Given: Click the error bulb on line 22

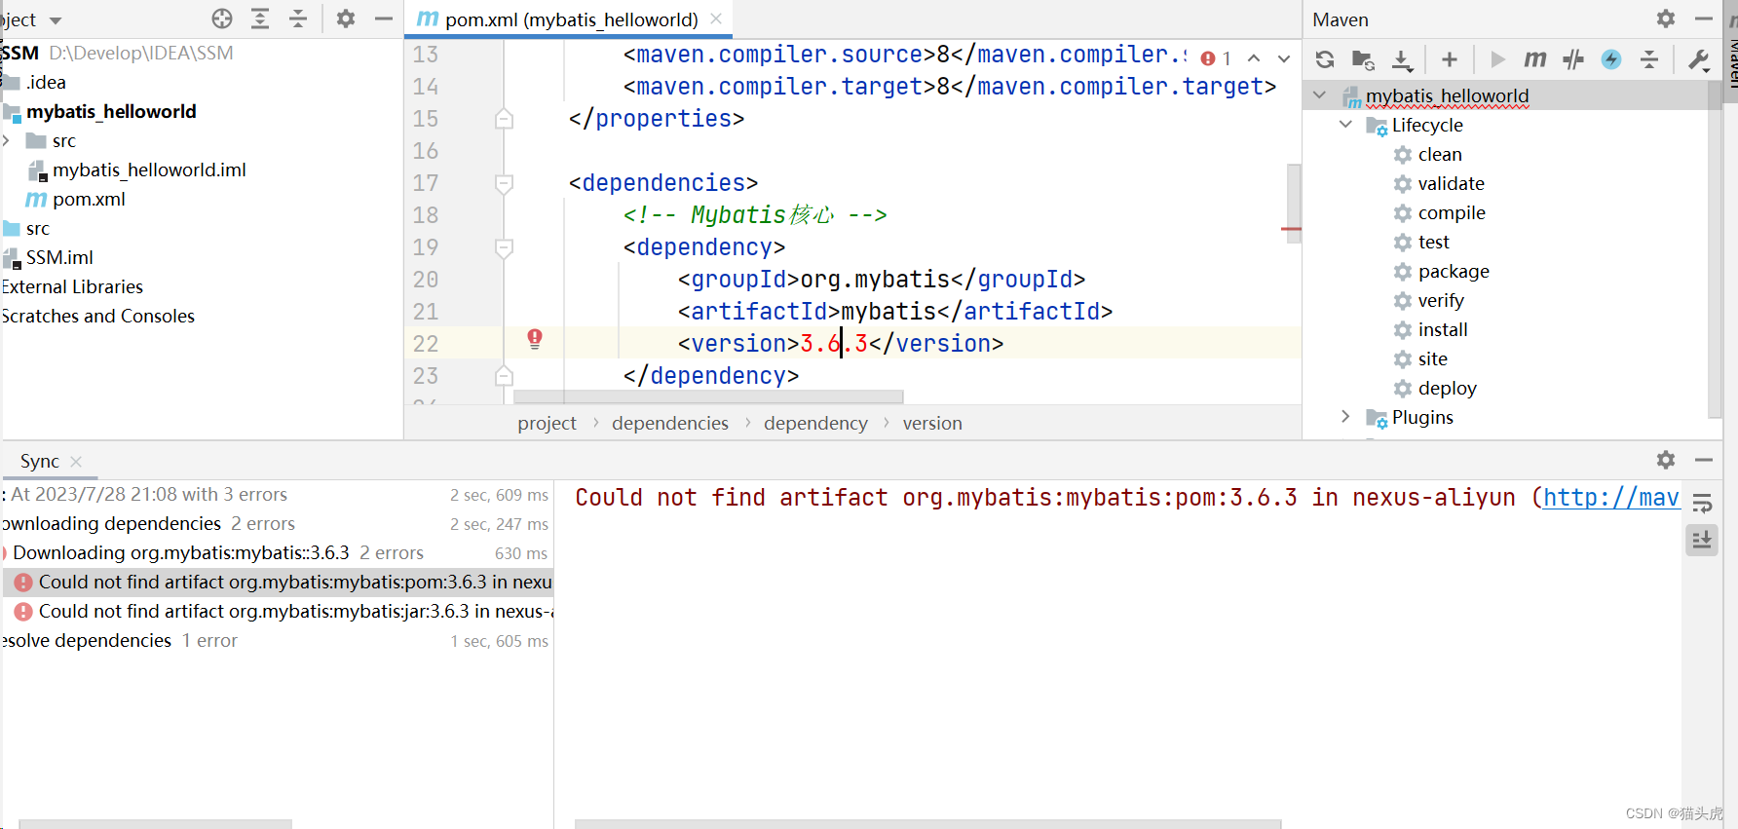Looking at the screenshot, I should 535,339.
